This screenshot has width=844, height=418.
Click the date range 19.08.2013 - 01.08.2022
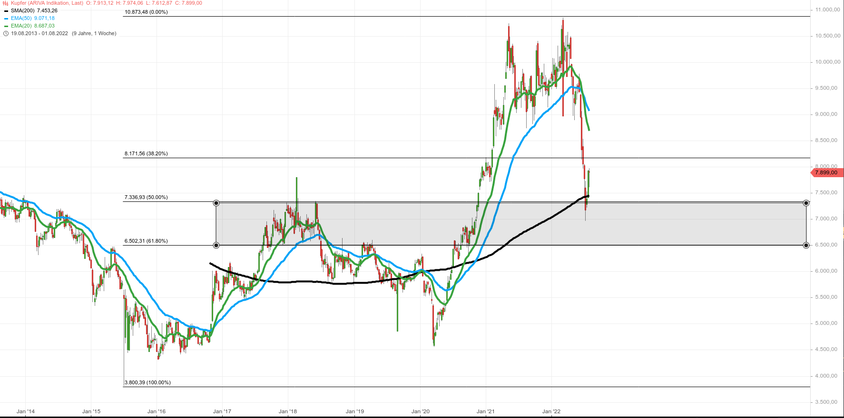click(x=39, y=33)
